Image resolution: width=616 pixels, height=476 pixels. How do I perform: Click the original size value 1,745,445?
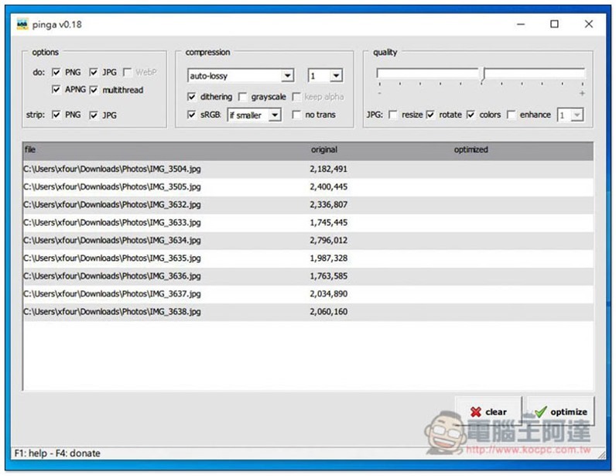coord(328,222)
